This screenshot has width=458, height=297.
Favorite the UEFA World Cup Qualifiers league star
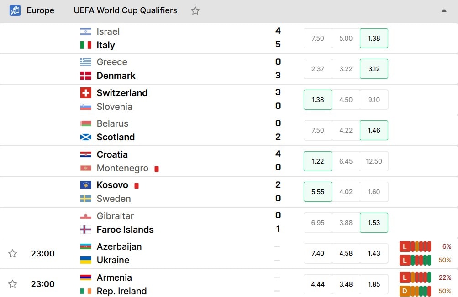tap(195, 11)
